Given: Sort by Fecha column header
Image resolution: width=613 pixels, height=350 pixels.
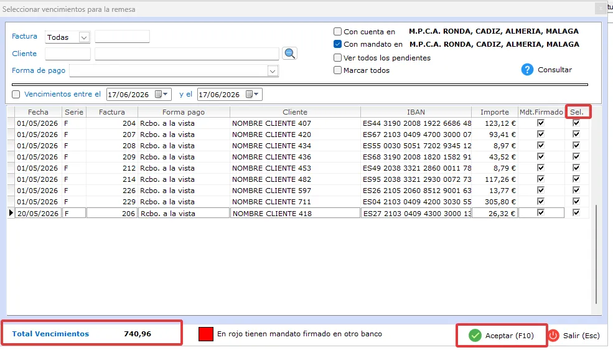Looking at the screenshot, I should click(38, 112).
